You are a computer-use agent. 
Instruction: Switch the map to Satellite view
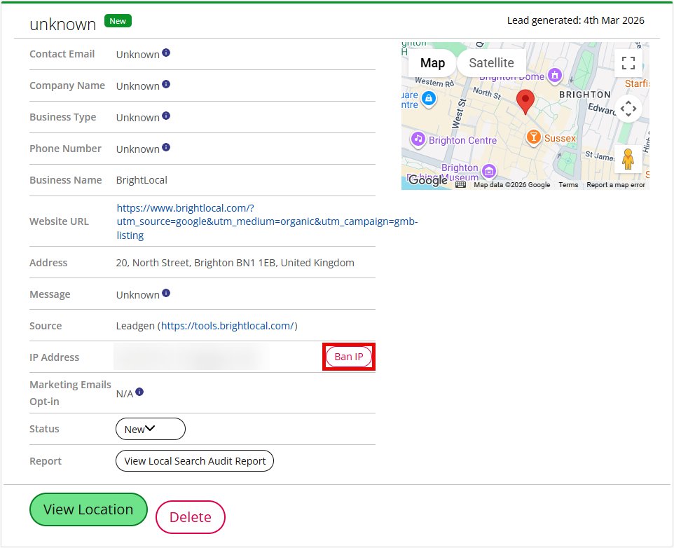(x=491, y=63)
